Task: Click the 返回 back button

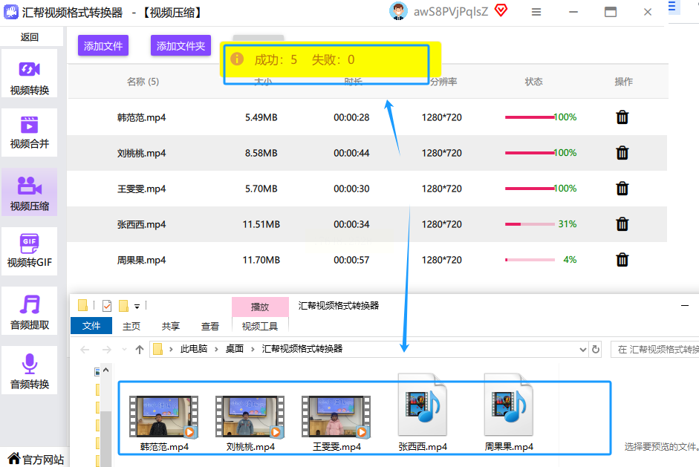Action: [x=30, y=37]
